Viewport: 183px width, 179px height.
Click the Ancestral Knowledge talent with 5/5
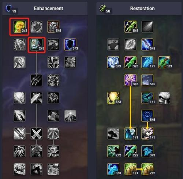coord(53,27)
